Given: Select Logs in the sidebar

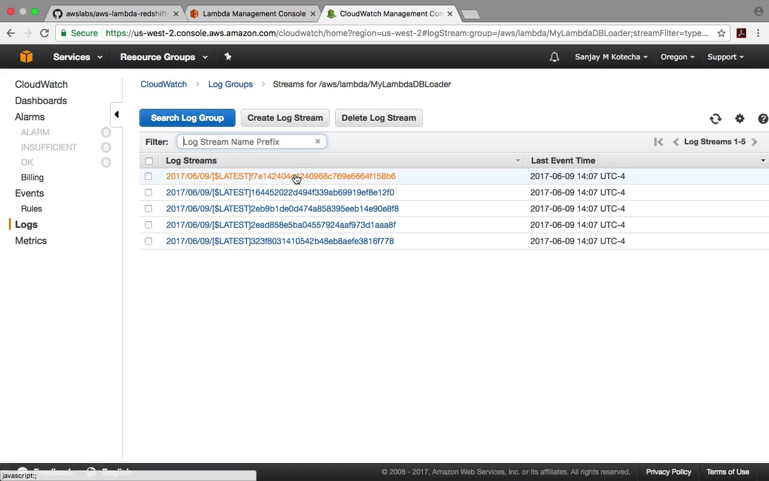Looking at the screenshot, I should [x=26, y=224].
